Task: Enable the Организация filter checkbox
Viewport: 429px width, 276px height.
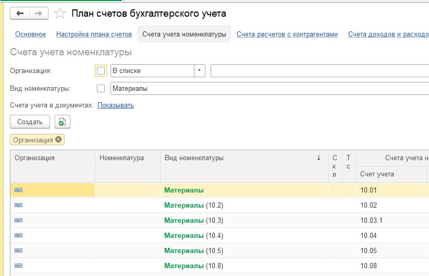Action: pyautogui.click(x=101, y=70)
